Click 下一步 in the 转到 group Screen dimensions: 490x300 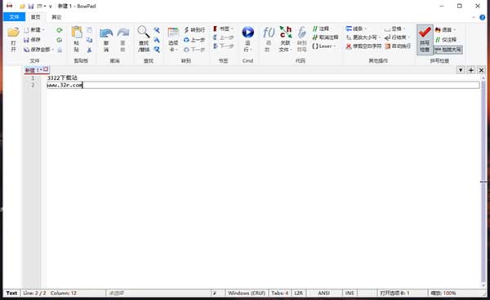194,50
